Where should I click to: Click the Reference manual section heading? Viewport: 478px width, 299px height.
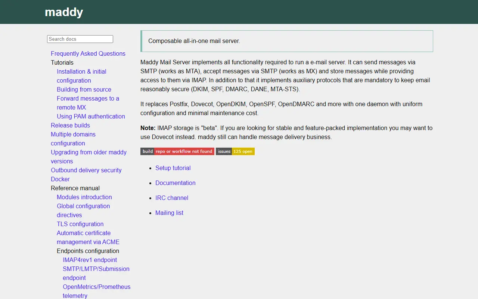pos(75,188)
